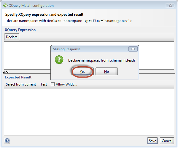Collapse pane with the up splitter arrow
Viewport: 178px width, 148px height.
tap(4, 72)
